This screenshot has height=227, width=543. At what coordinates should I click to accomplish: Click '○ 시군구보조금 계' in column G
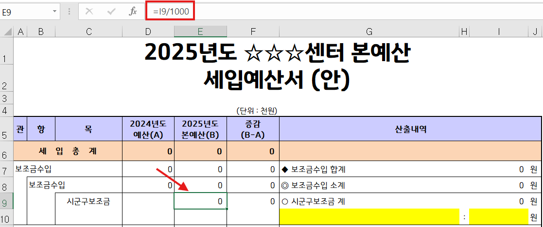pyautogui.click(x=314, y=201)
